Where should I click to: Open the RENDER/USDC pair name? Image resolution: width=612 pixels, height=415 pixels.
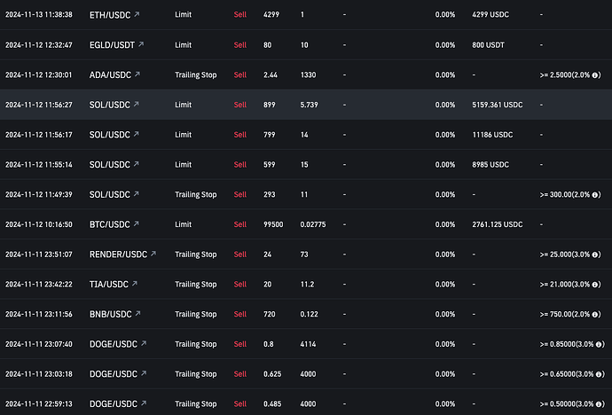pyautogui.click(x=118, y=254)
